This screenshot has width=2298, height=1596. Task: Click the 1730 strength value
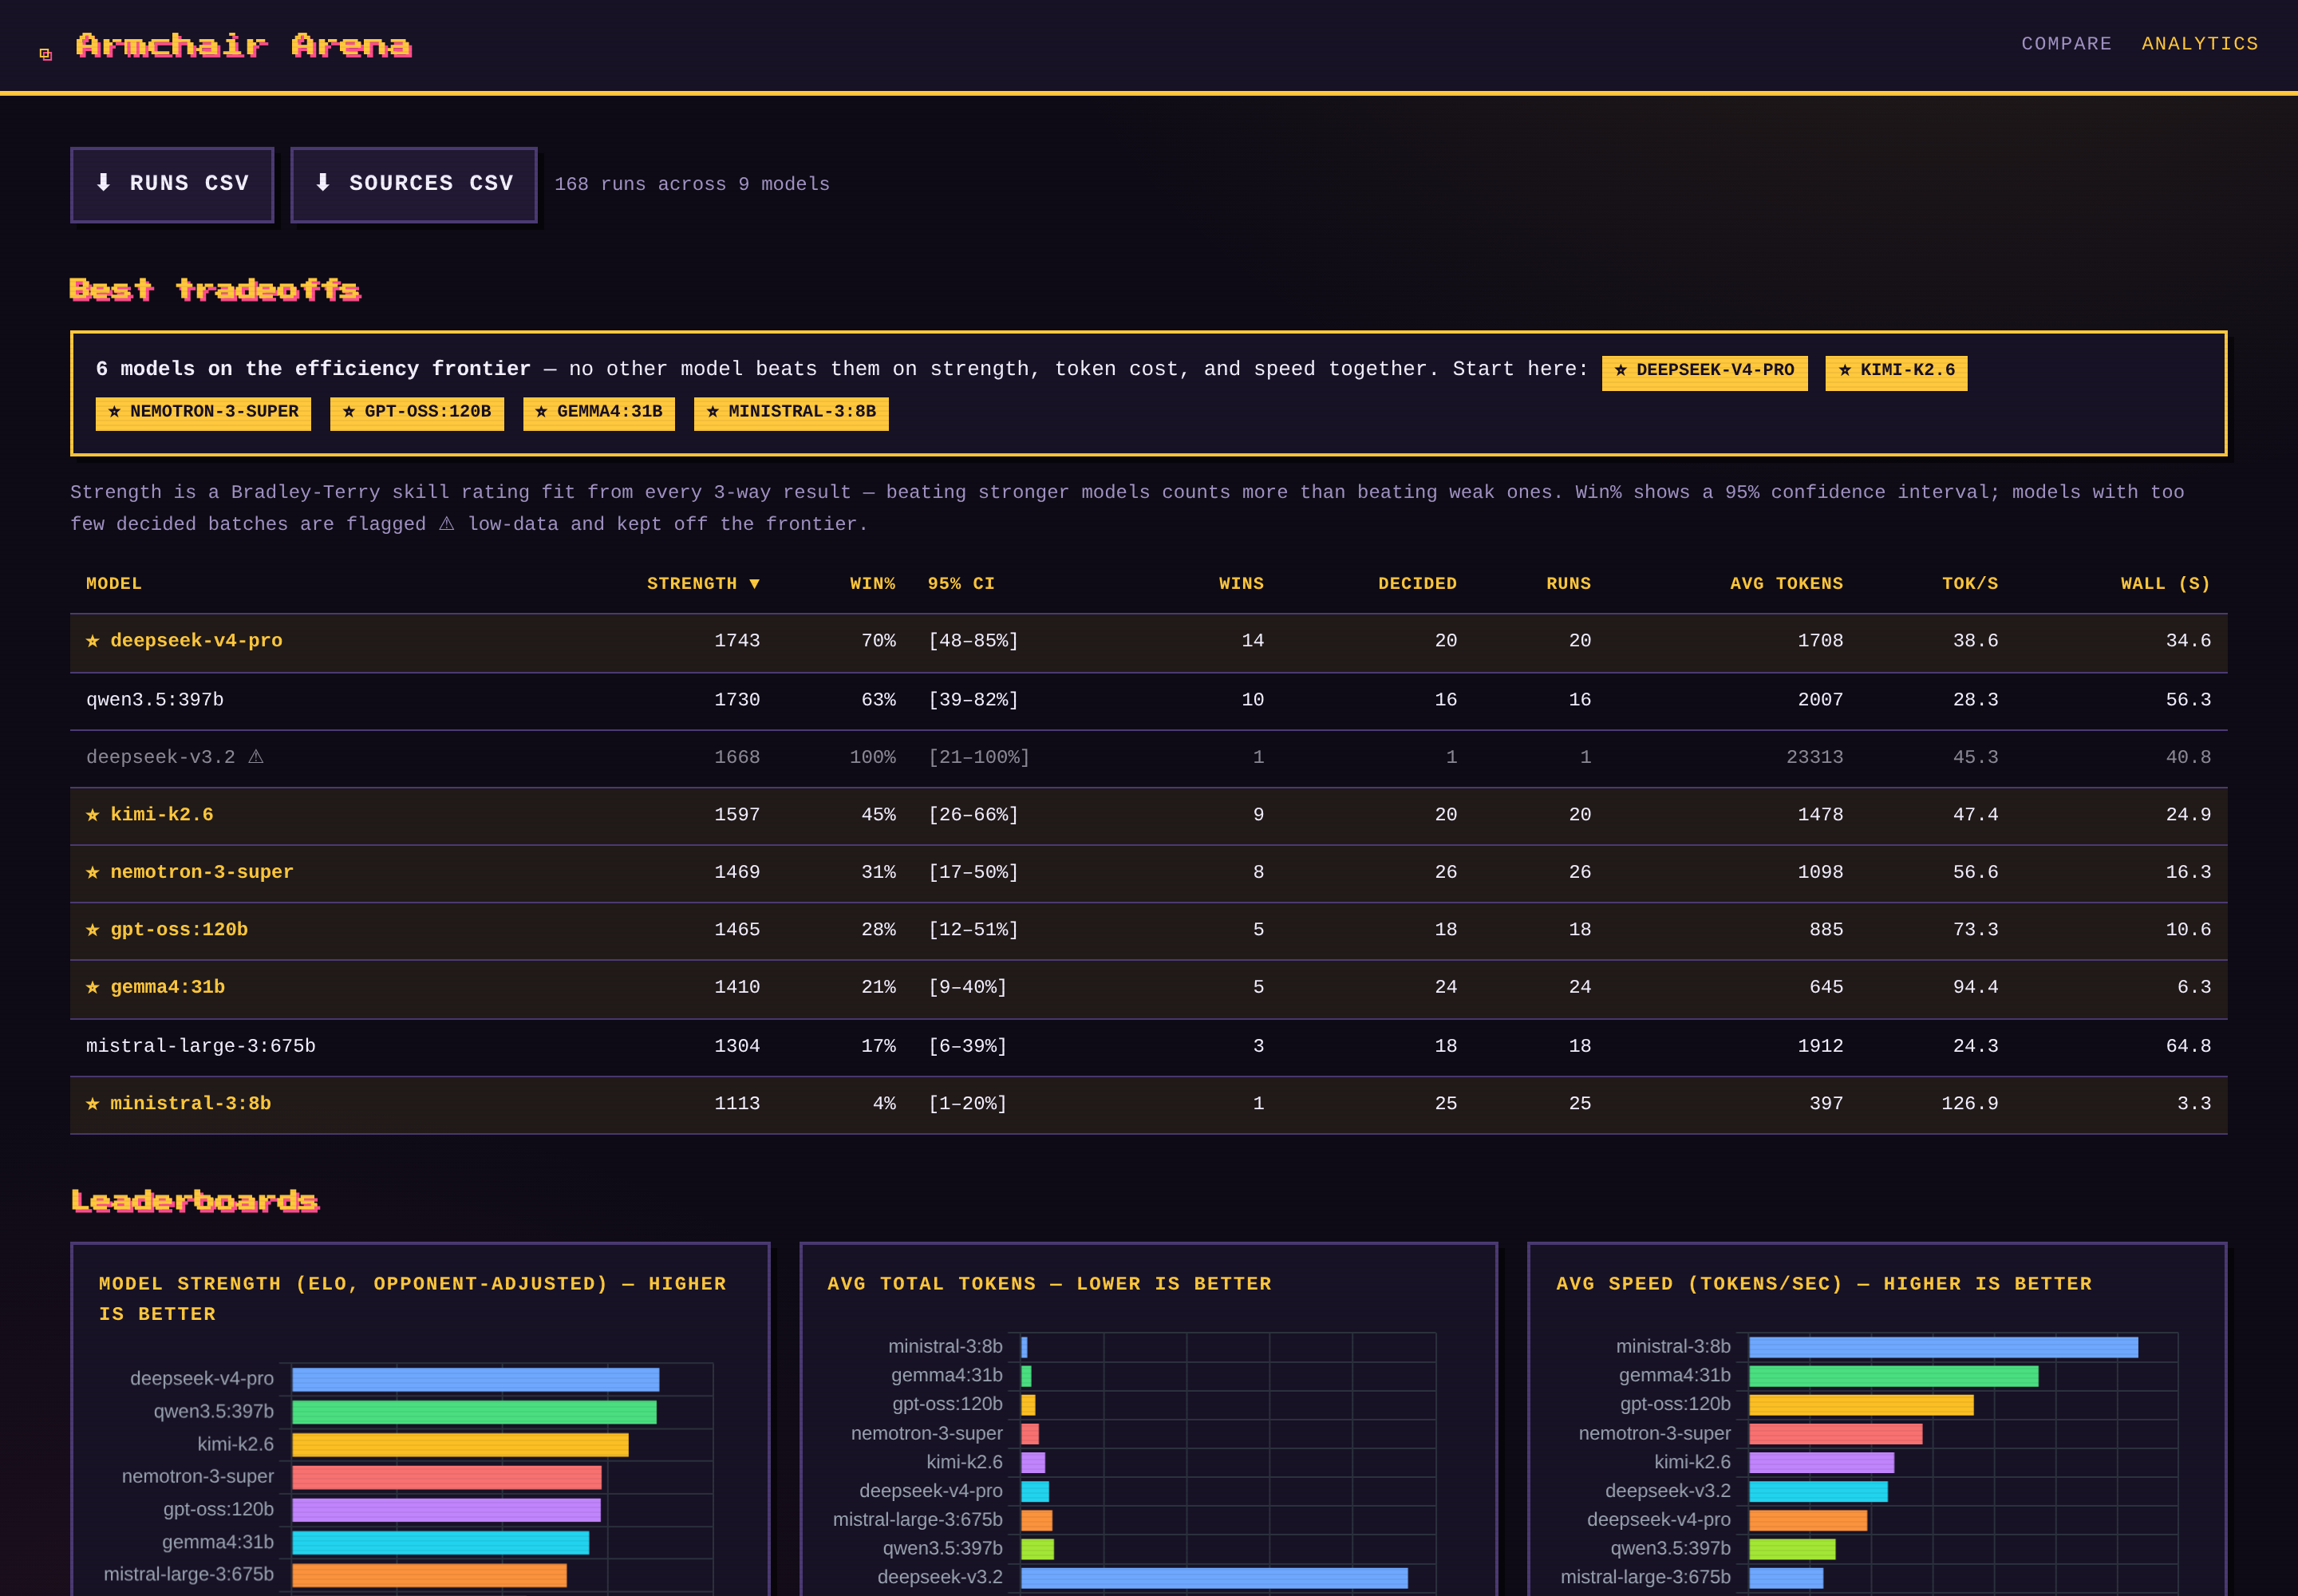737,700
